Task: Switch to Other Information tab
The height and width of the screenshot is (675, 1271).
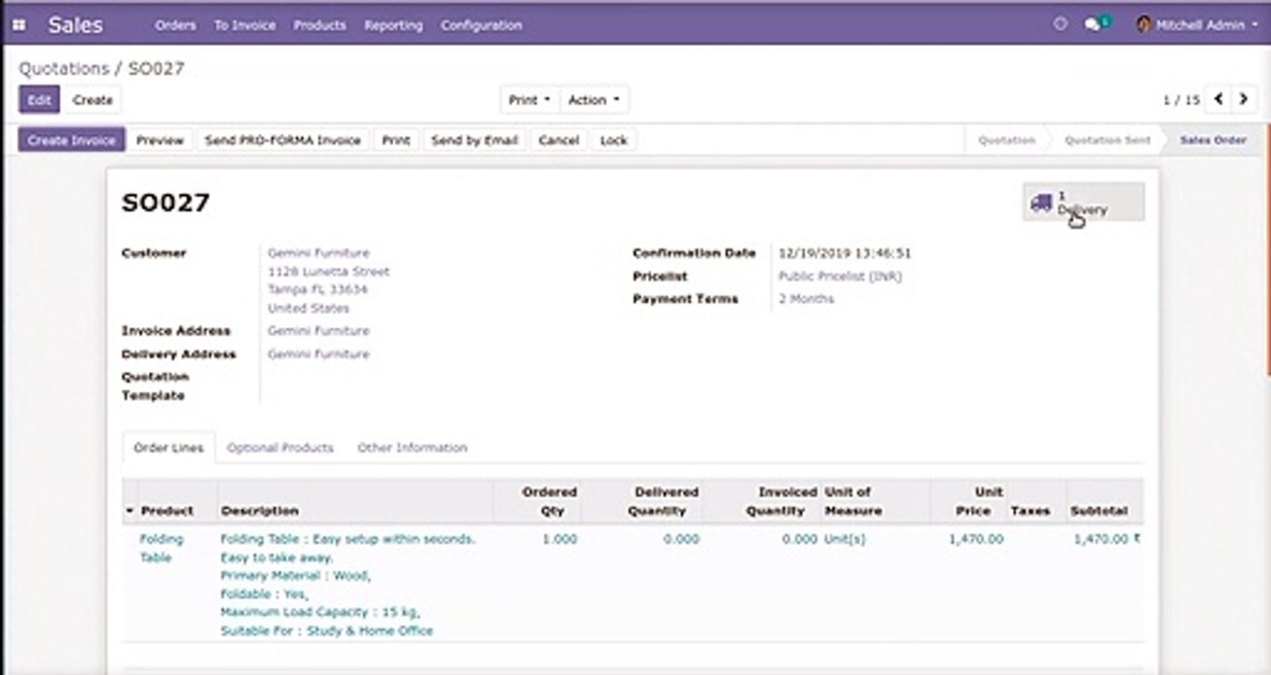Action: [412, 448]
